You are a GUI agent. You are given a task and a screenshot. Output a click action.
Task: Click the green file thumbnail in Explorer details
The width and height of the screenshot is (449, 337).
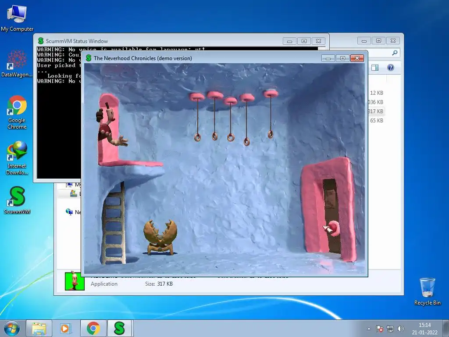pyautogui.click(x=75, y=281)
